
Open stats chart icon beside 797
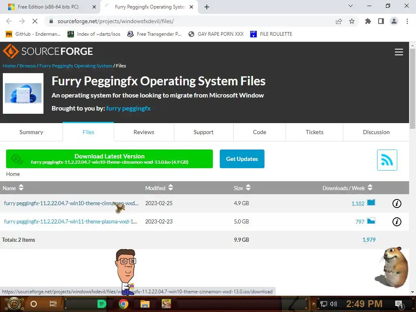point(371,221)
